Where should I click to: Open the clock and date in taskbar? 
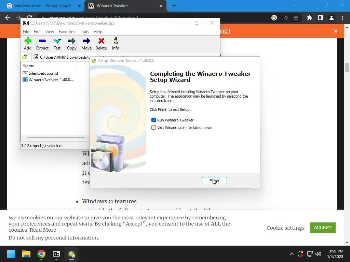pos(335,254)
